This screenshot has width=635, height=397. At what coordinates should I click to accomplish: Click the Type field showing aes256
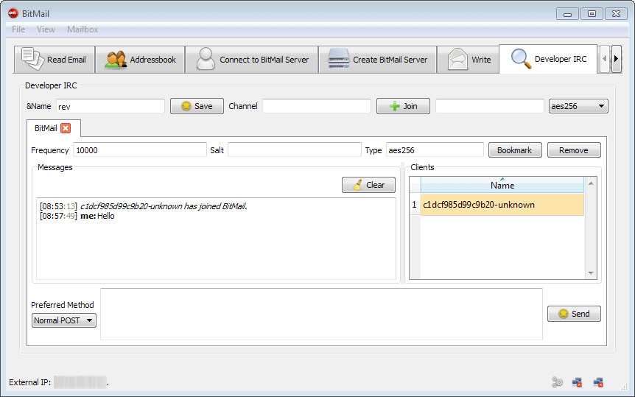tap(435, 150)
